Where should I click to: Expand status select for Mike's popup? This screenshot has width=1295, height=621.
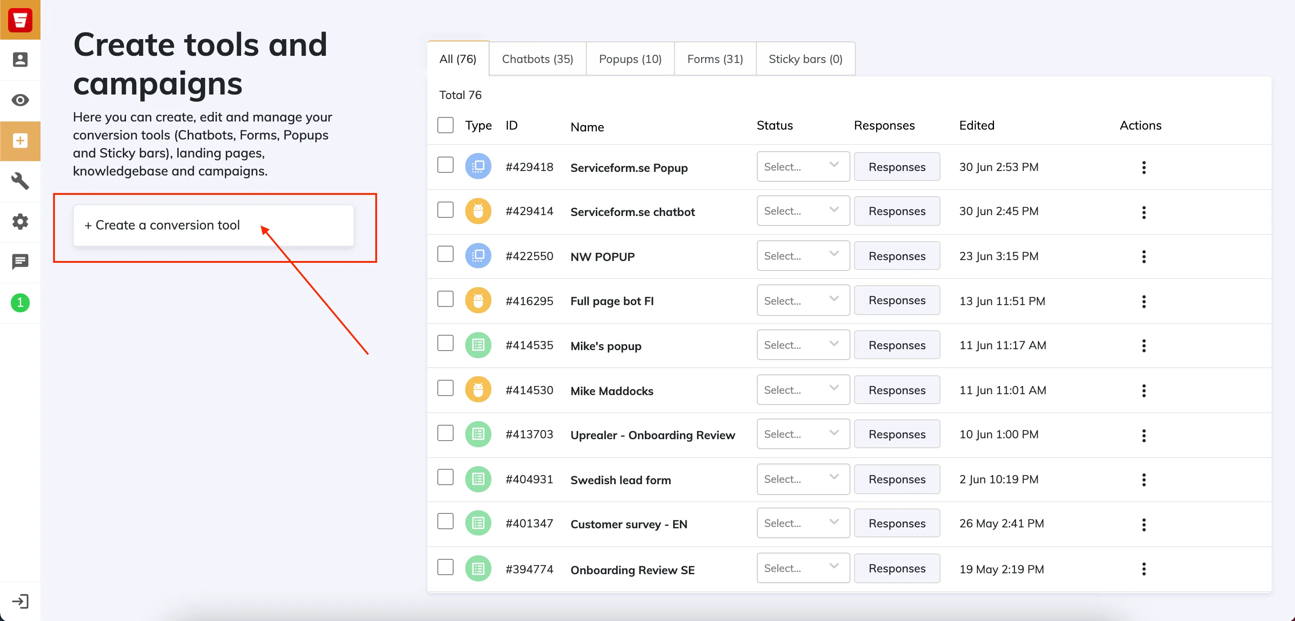click(803, 345)
